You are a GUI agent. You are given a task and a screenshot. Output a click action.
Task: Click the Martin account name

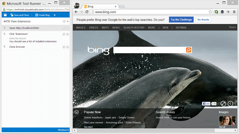pyautogui.click(x=232, y=27)
